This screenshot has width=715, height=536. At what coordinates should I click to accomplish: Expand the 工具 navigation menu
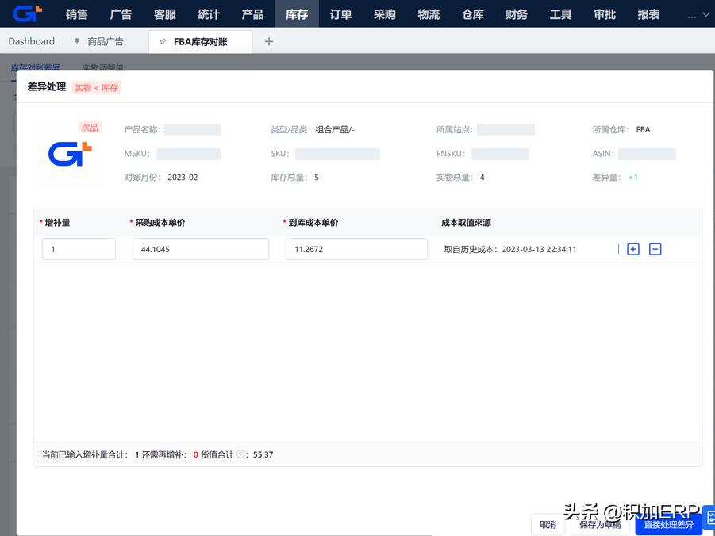[560, 13]
